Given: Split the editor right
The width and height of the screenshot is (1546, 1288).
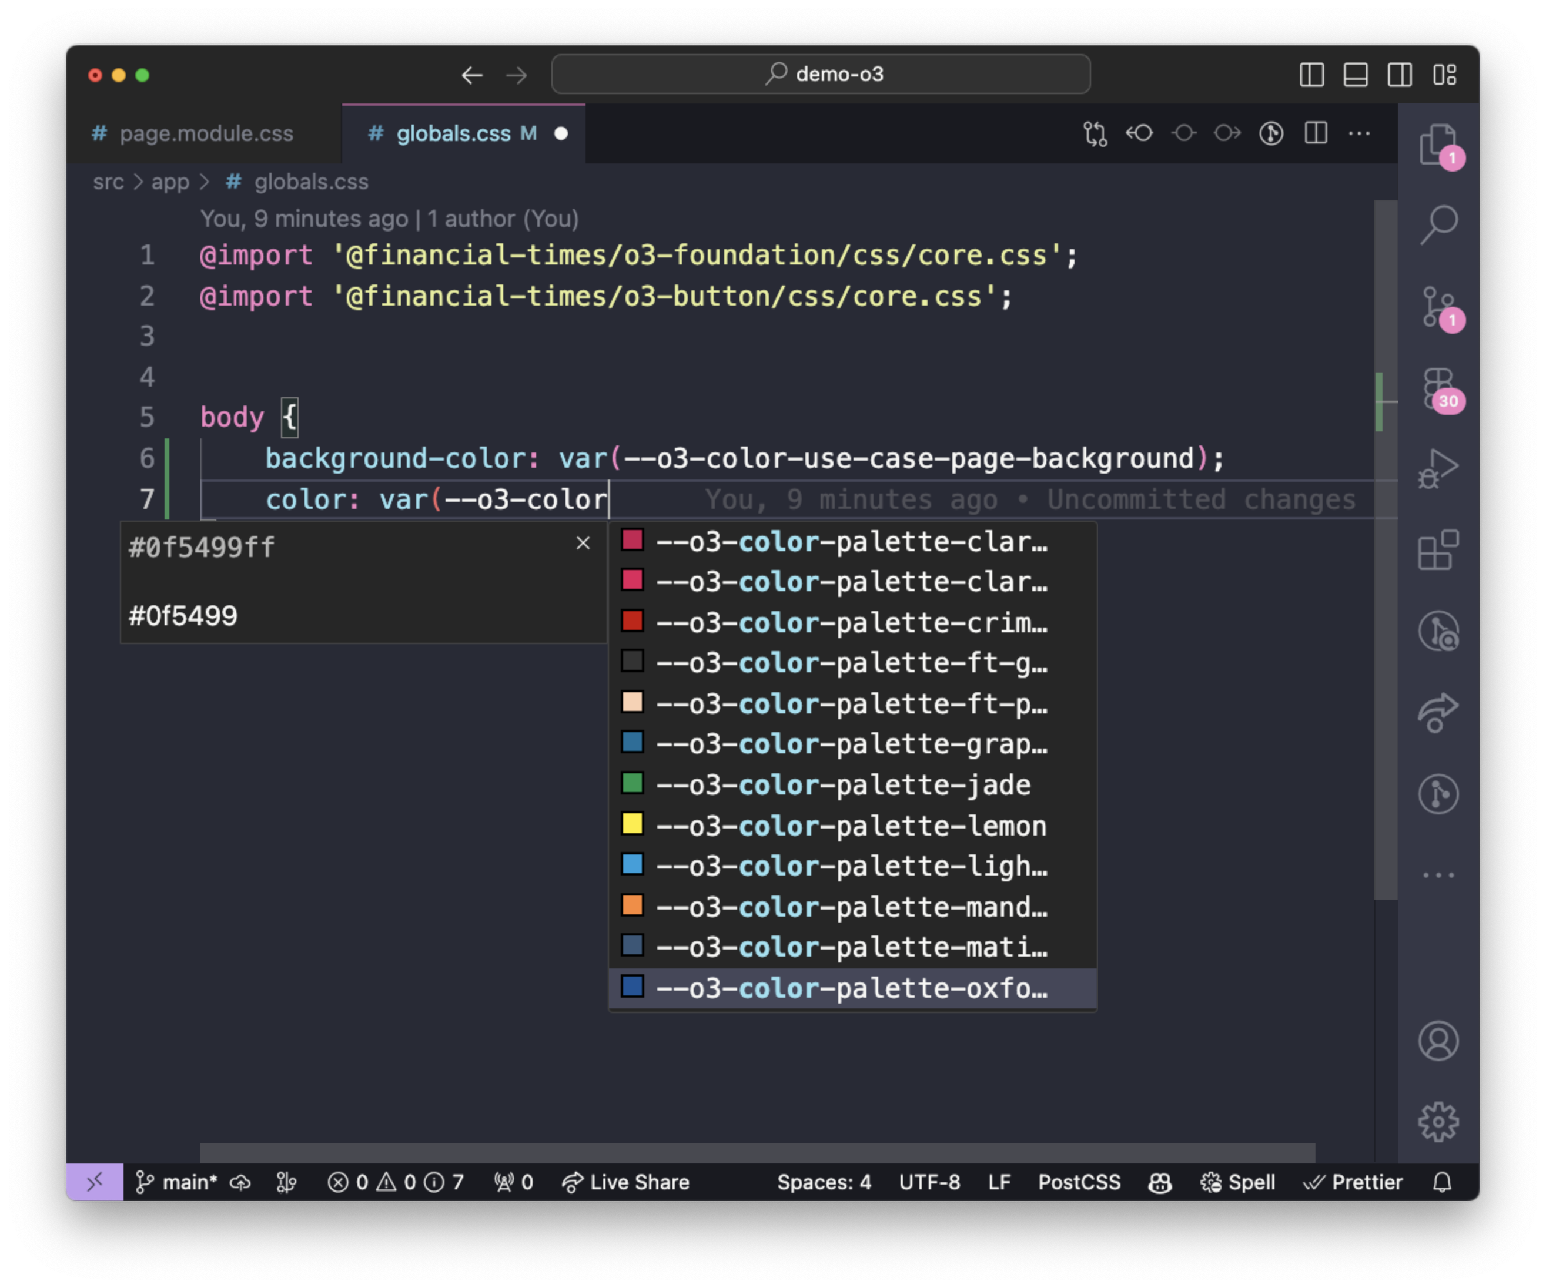Looking at the screenshot, I should (1316, 133).
